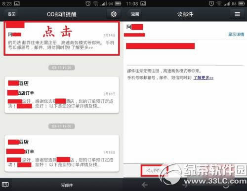
Task: Follow the 了解更多>> link in mail body
Action: [x=204, y=77]
